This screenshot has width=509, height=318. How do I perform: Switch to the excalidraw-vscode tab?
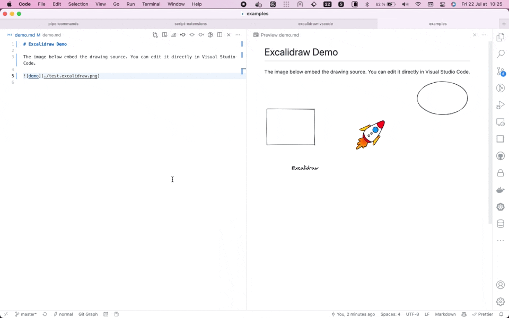pyautogui.click(x=315, y=24)
